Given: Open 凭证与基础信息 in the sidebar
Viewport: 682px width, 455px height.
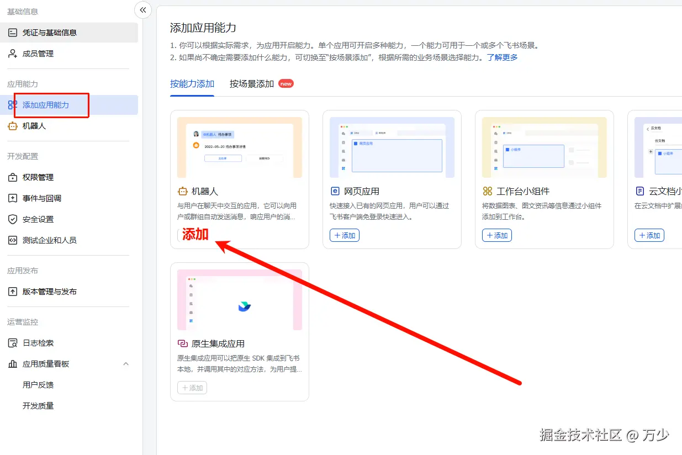Looking at the screenshot, I should pos(69,33).
